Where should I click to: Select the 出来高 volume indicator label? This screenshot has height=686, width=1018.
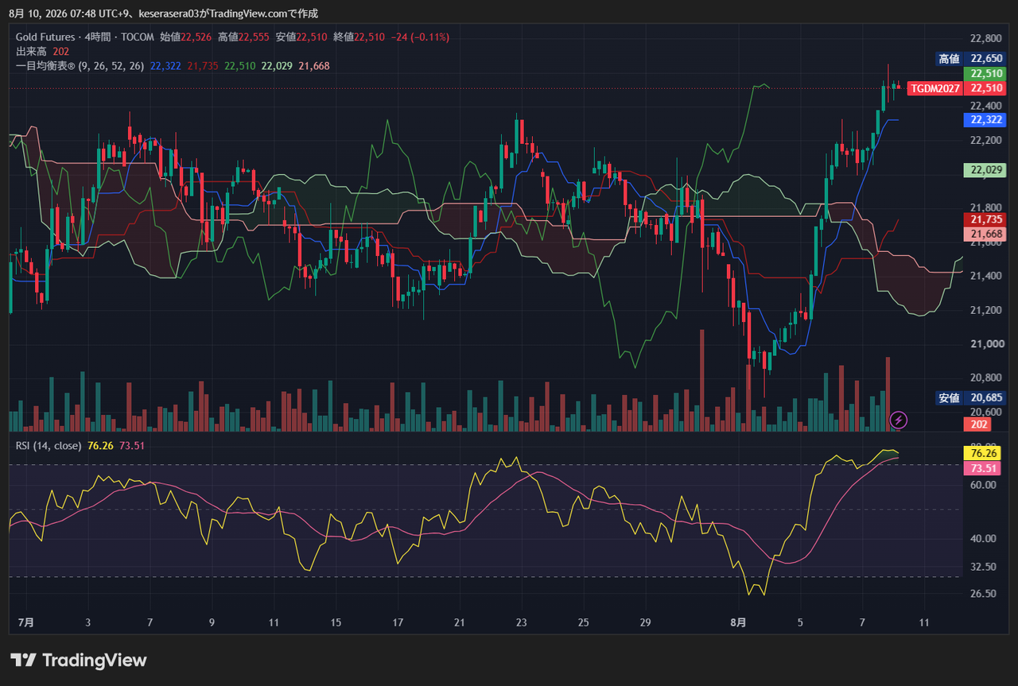31,51
